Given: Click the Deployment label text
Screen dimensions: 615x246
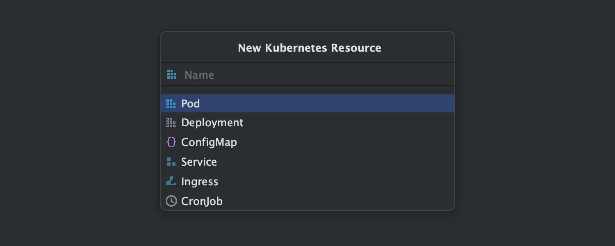Looking at the screenshot, I should (212, 123).
